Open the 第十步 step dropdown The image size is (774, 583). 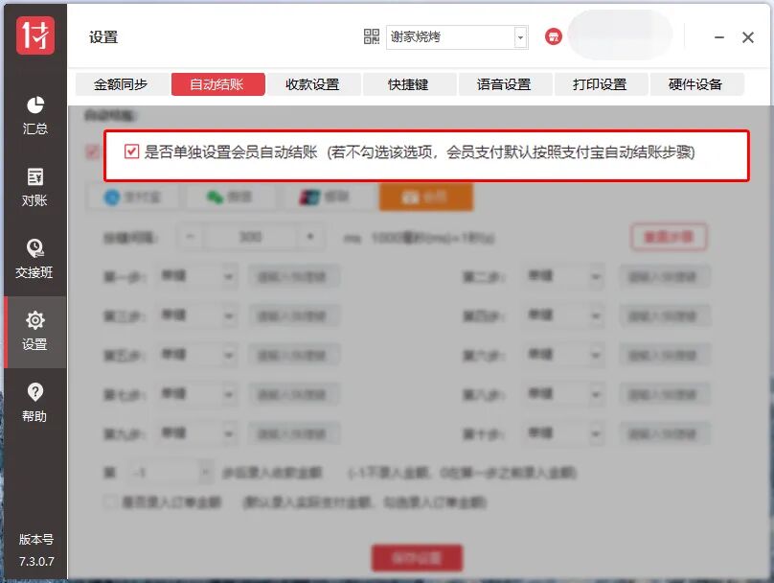(x=564, y=433)
